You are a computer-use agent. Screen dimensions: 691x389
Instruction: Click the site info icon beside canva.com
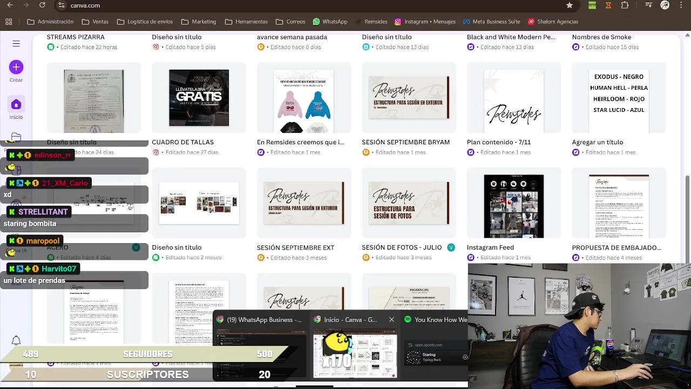tap(62, 5)
